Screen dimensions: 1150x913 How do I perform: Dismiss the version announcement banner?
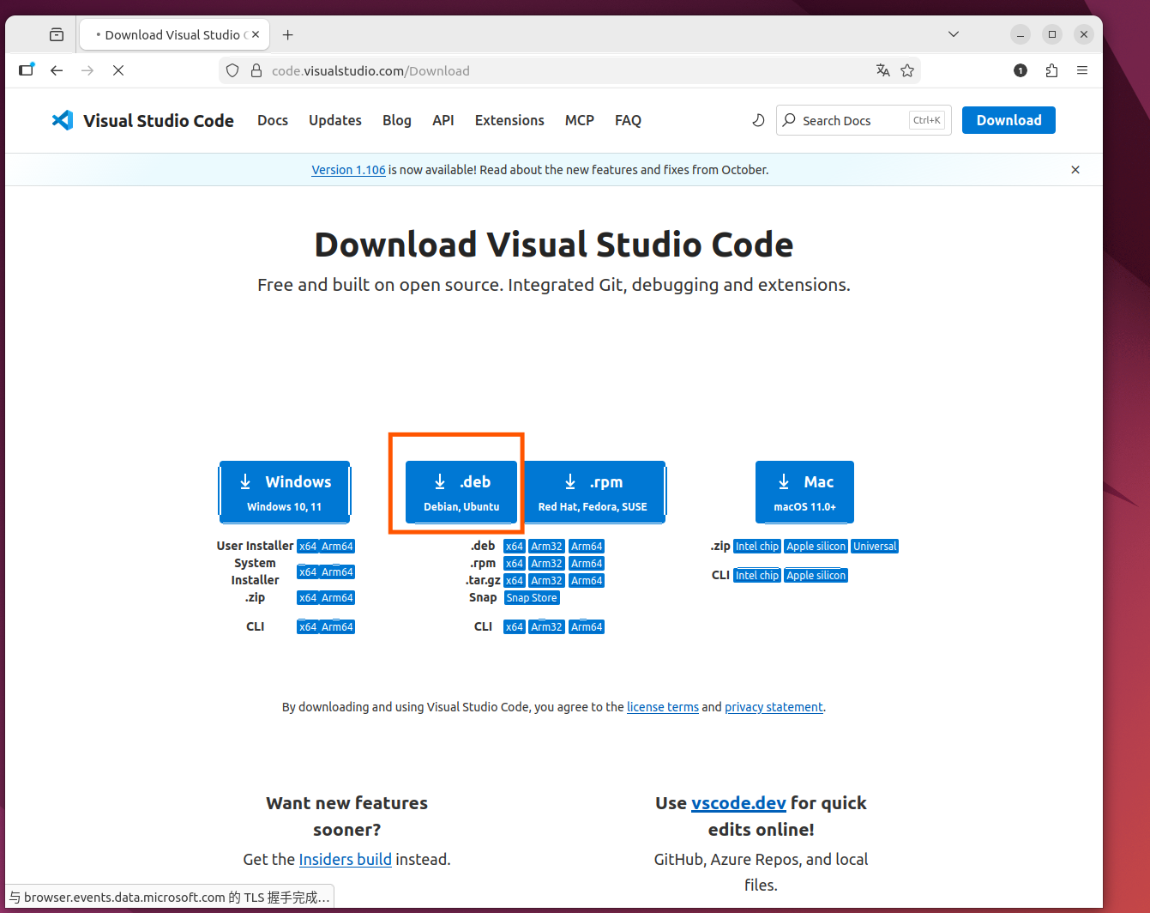tap(1075, 170)
